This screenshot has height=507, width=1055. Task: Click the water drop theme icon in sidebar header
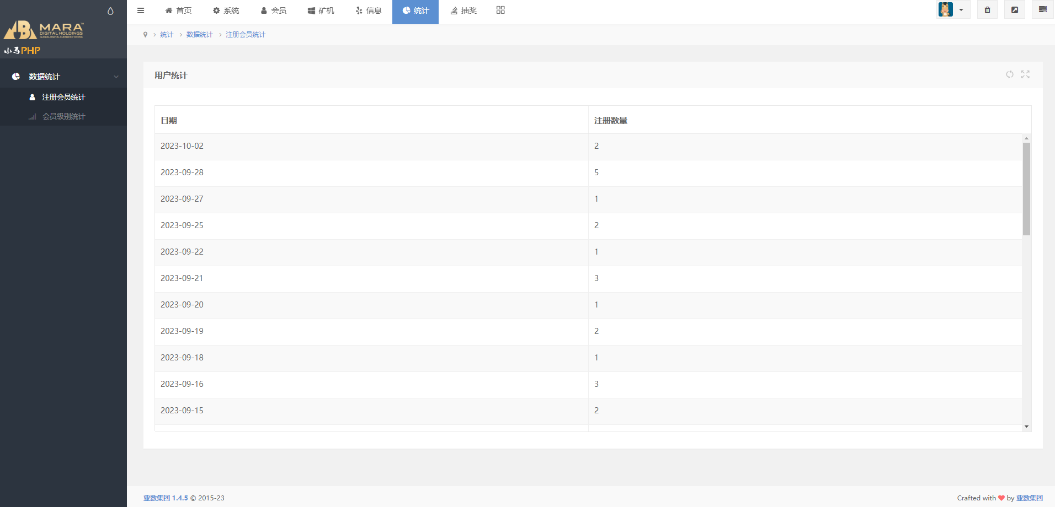[x=110, y=11]
